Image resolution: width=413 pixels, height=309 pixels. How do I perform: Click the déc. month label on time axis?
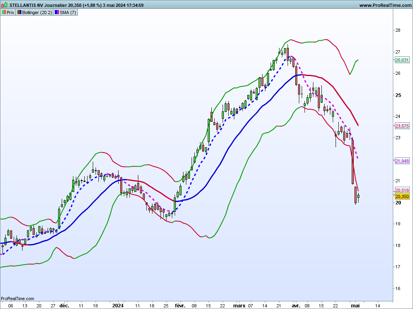(x=64, y=306)
